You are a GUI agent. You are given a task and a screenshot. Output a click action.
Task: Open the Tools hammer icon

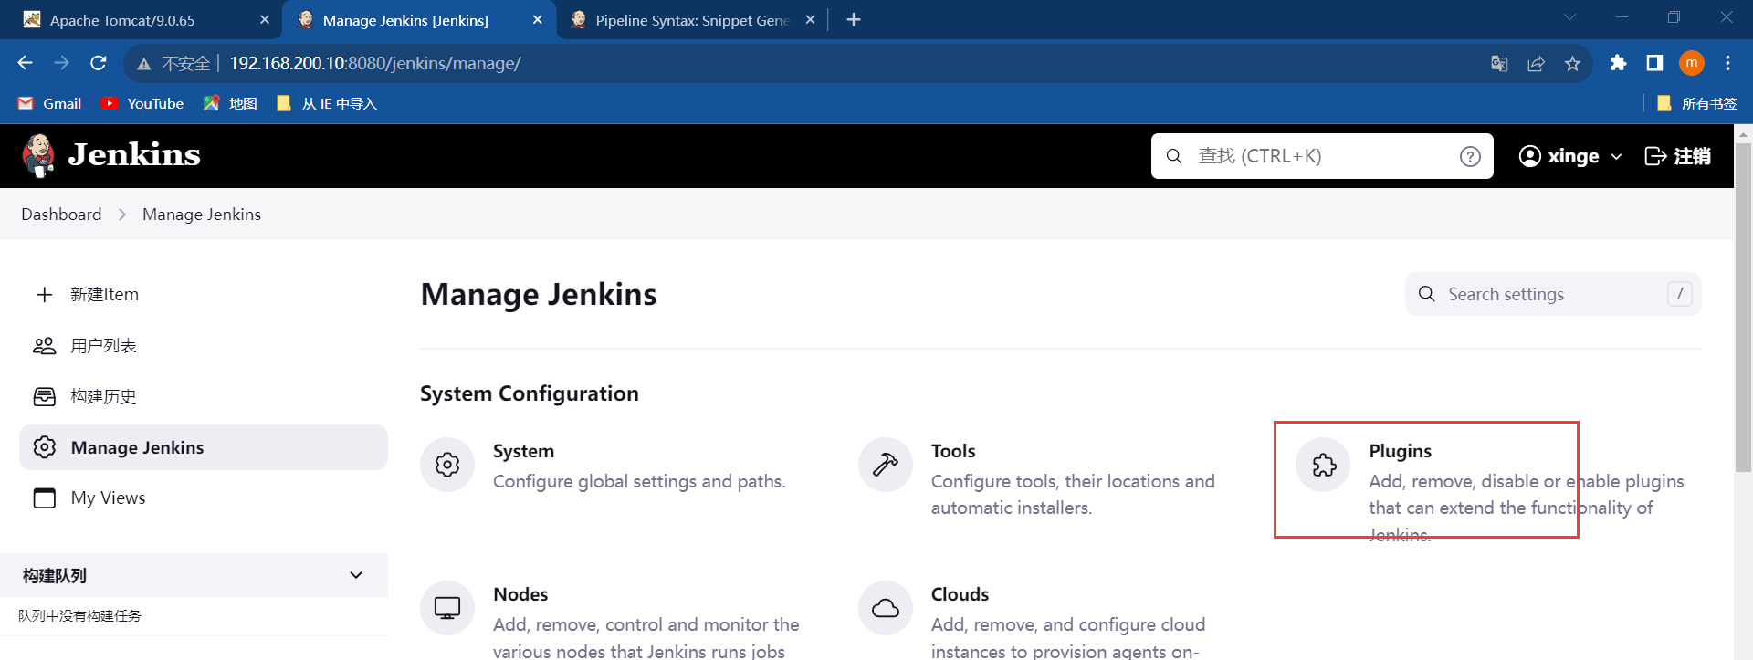coord(886,465)
